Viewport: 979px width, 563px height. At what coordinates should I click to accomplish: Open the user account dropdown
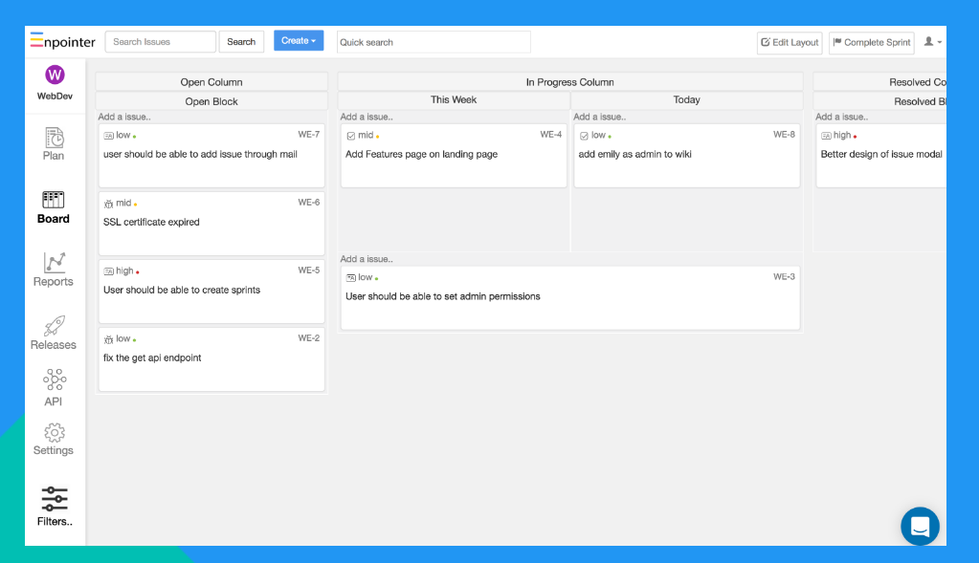(x=933, y=42)
